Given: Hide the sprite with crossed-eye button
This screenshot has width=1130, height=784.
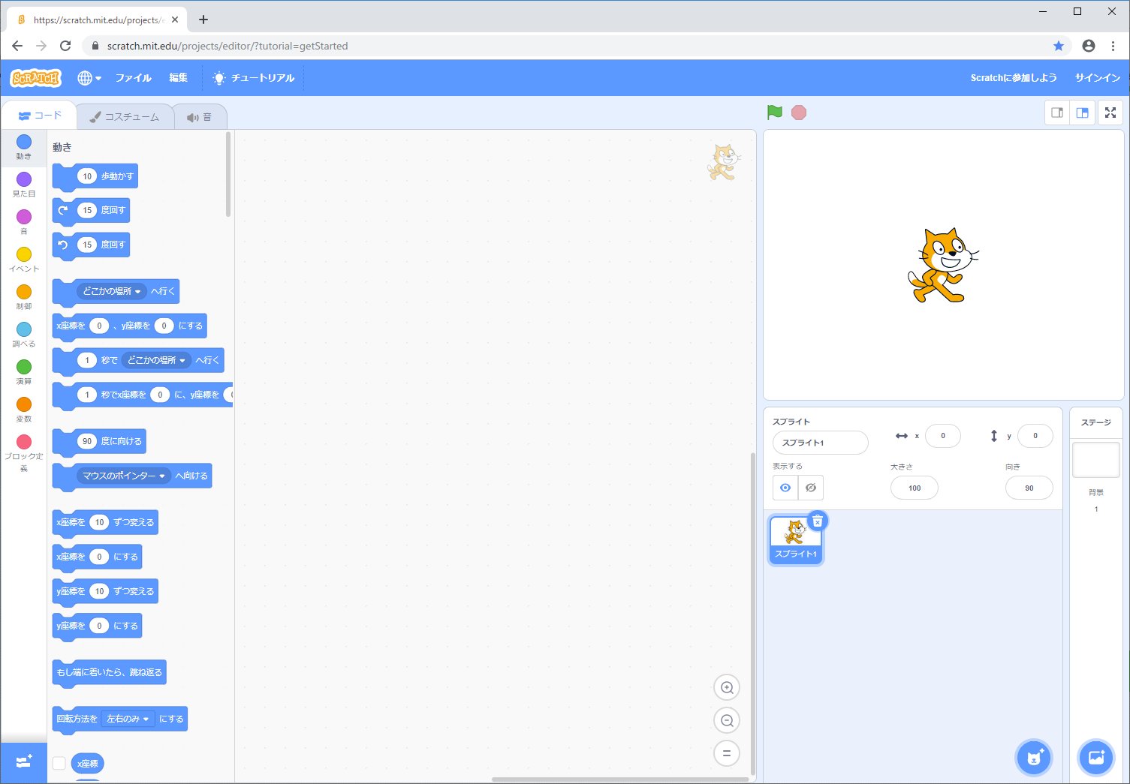Looking at the screenshot, I should click(811, 488).
